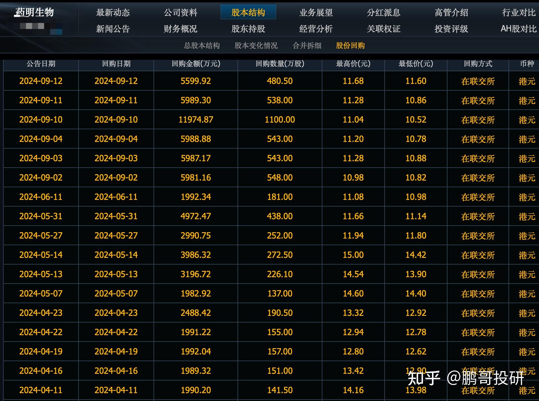Go to 投资评级 section
The image size is (539, 401).
451,29
